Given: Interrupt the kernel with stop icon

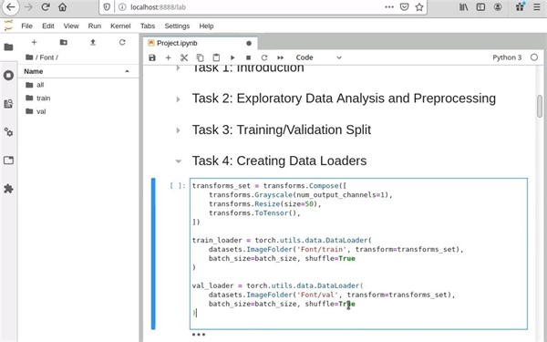Looking at the screenshot, I should [x=248, y=57].
